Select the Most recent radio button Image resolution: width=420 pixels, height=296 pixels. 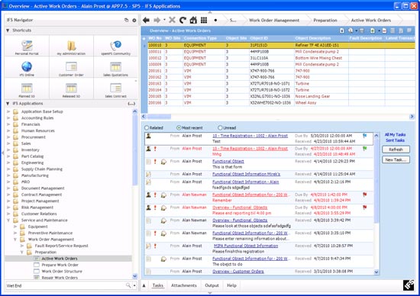(x=179, y=127)
